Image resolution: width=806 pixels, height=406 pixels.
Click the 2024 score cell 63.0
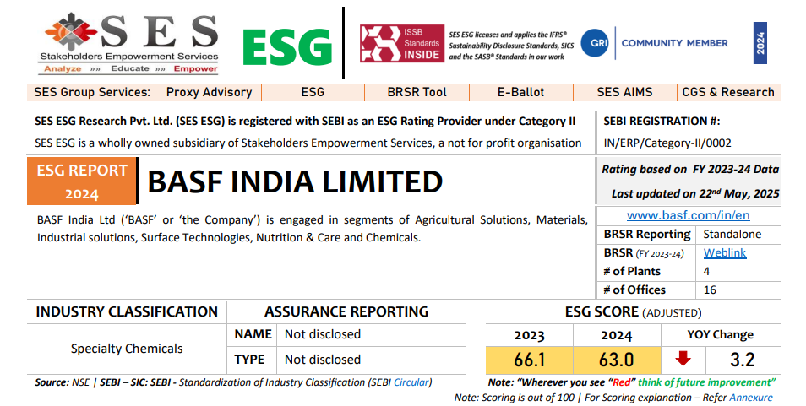pos(617,360)
